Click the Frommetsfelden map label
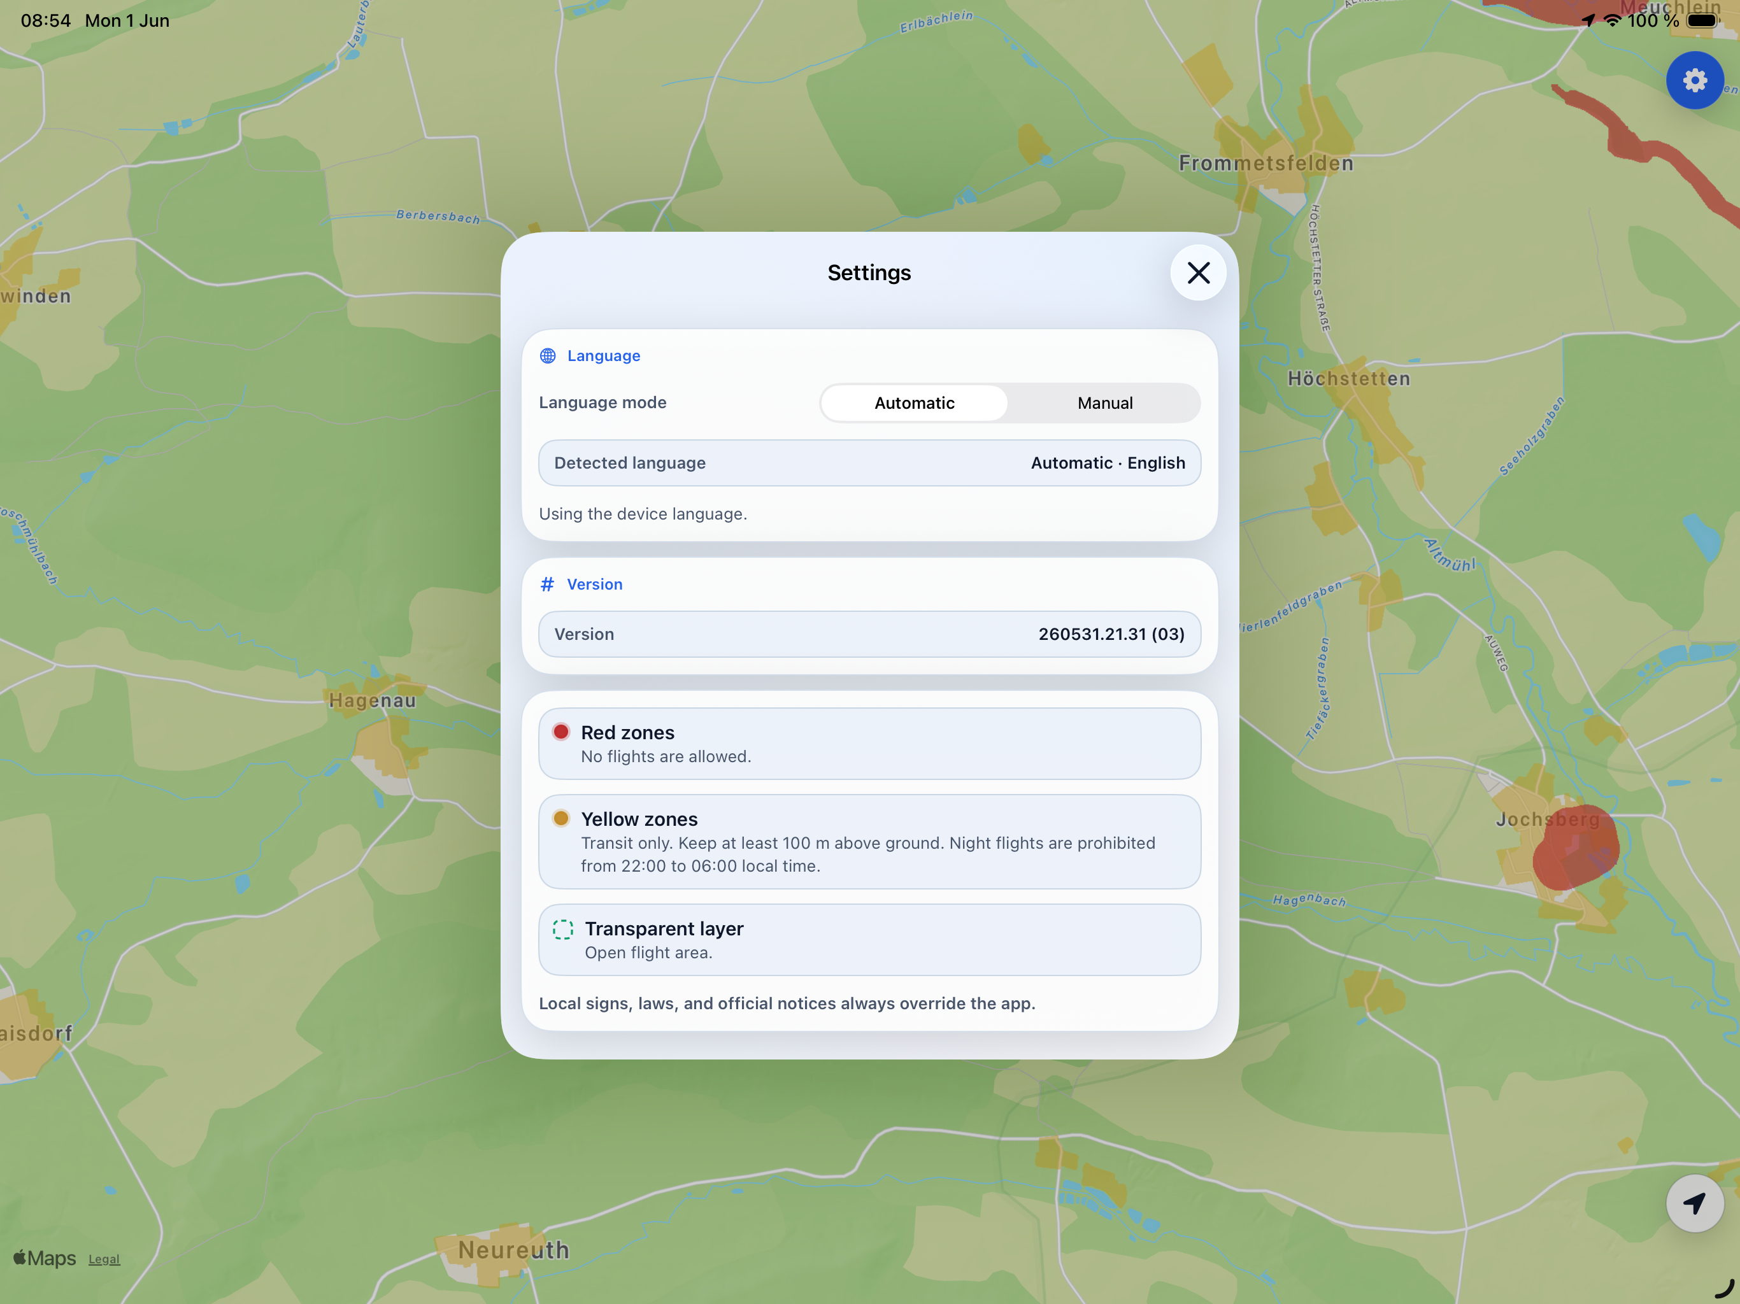 [x=1266, y=164]
